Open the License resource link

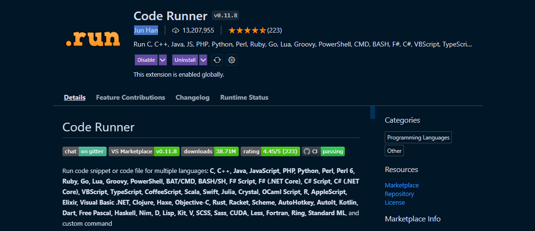[395, 202]
